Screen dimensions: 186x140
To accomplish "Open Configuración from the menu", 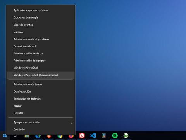I will 41,91.
